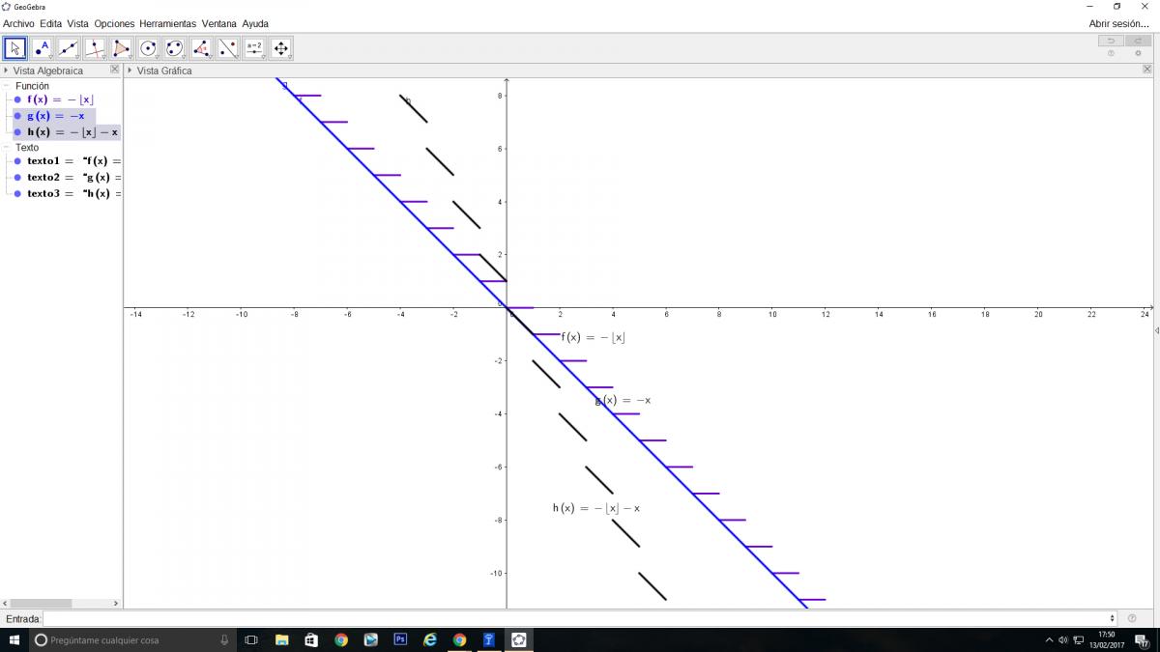The height and width of the screenshot is (652, 1160).
Task: Click the Undo button
Action: [x=1111, y=41]
